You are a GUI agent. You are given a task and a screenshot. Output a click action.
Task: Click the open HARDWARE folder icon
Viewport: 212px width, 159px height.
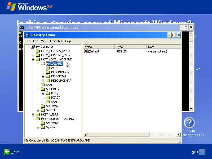(43, 64)
